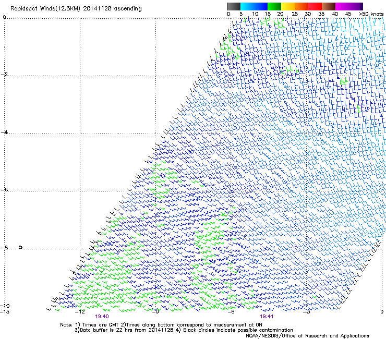Click the 'Rapidscat Winds(12.5KM)' title text
Screen dimensions: 386x339
click(45, 9)
